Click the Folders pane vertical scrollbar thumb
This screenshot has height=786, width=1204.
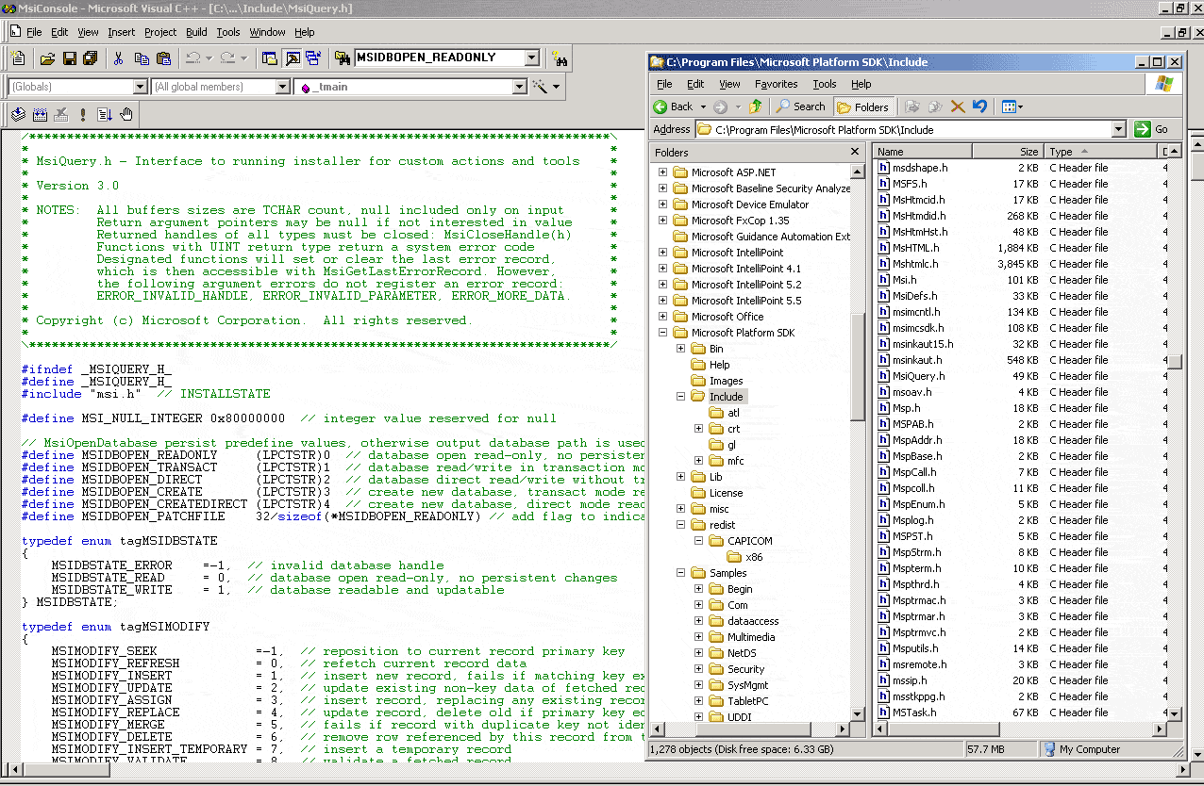[857, 368]
